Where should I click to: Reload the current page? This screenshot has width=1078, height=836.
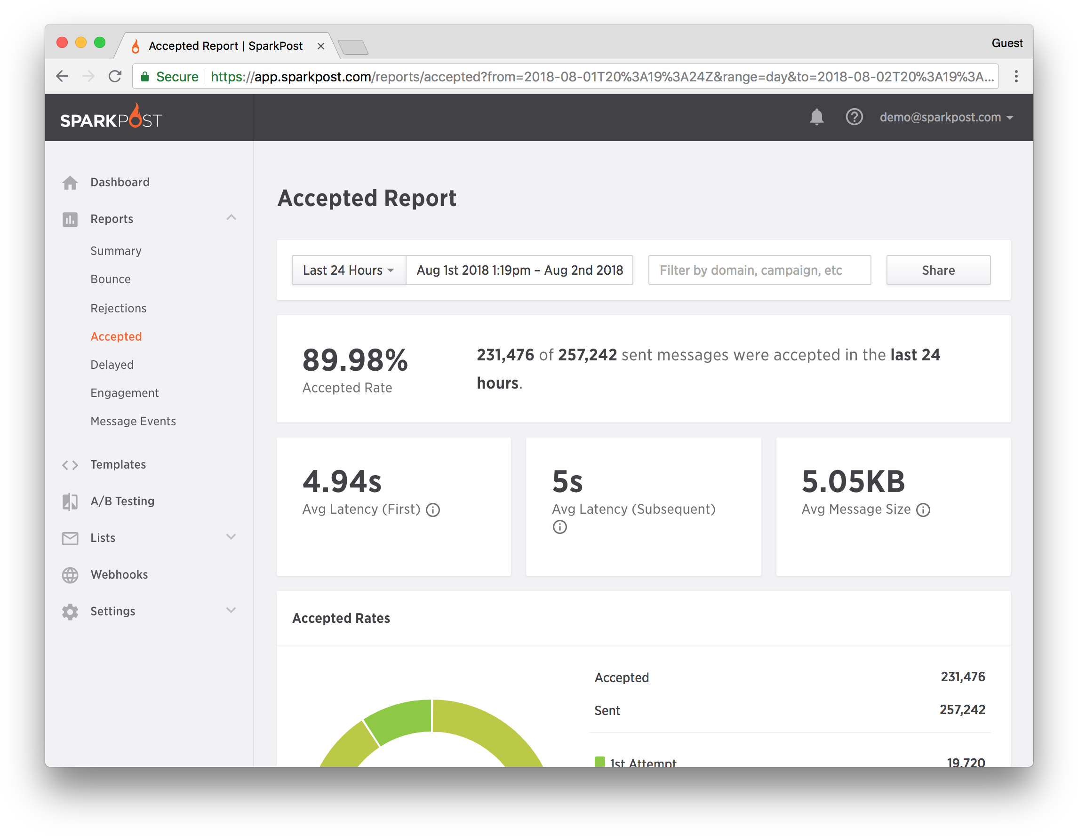(x=115, y=77)
